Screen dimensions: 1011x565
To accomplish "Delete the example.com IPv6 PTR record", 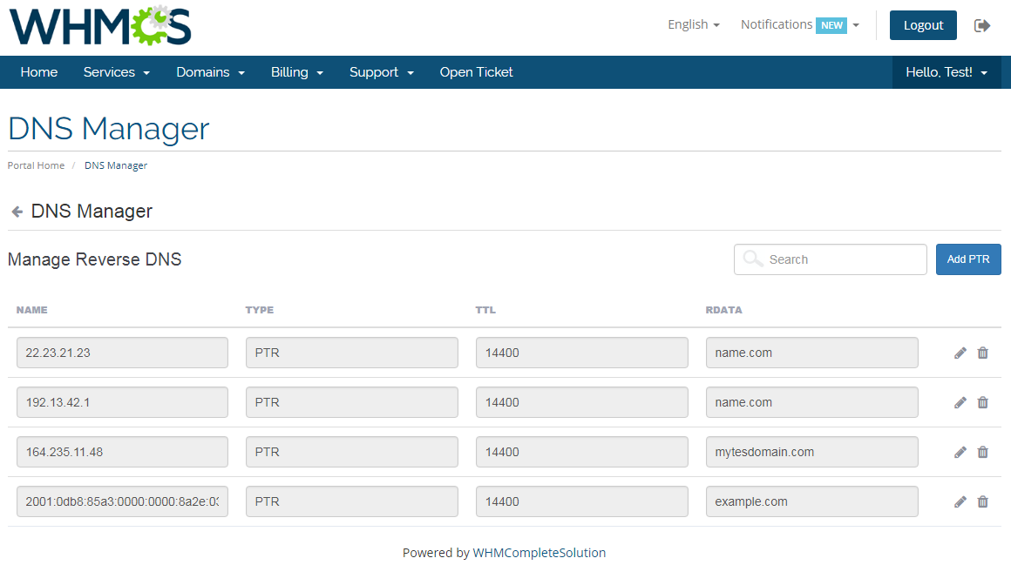I will 982,501.
